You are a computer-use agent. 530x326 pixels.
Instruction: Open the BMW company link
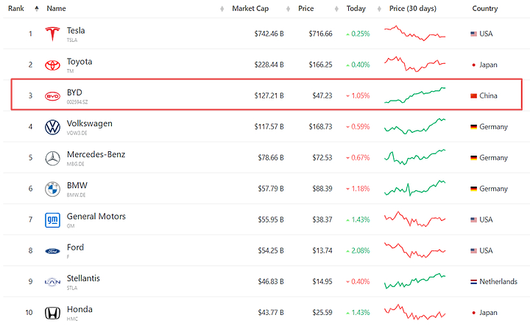coord(77,186)
